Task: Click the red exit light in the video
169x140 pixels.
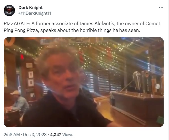Action: 22,57
